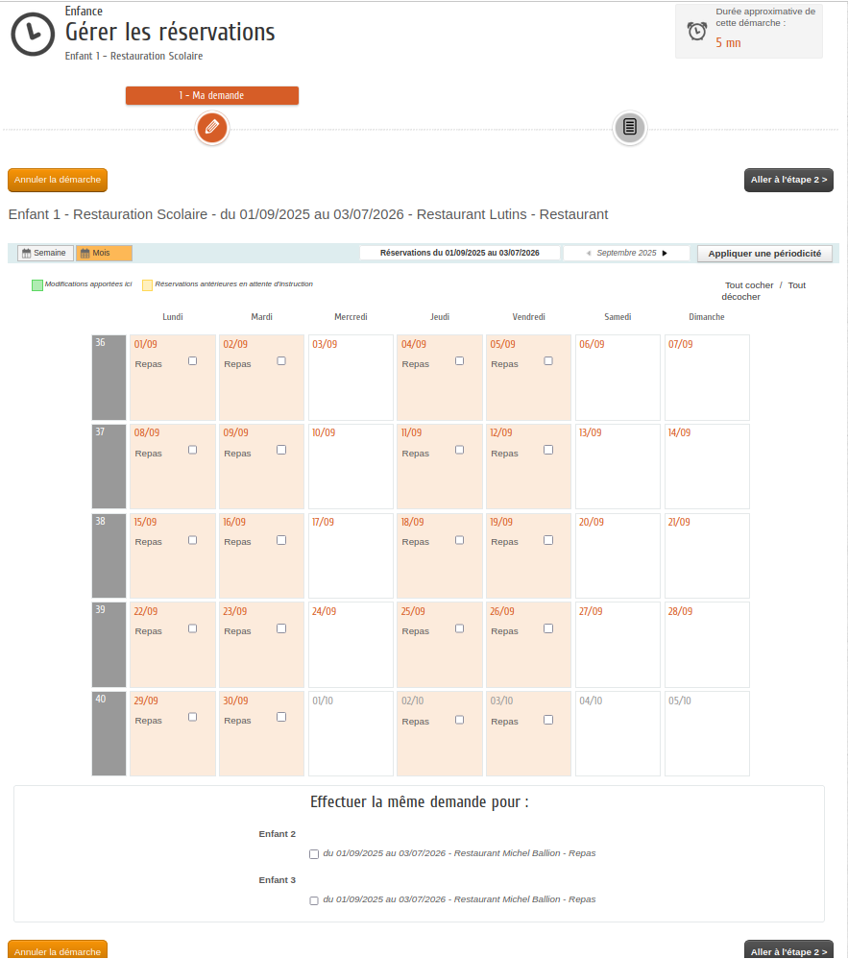The image size is (848, 959).
Task: Check the Repas box for 01/09
Action: point(193,361)
